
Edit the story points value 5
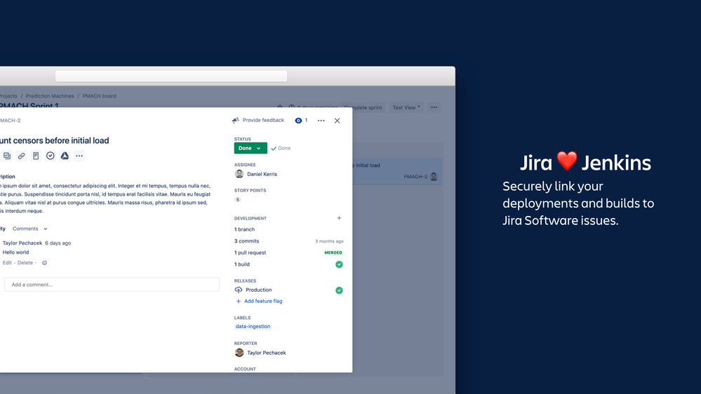(x=238, y=200)
